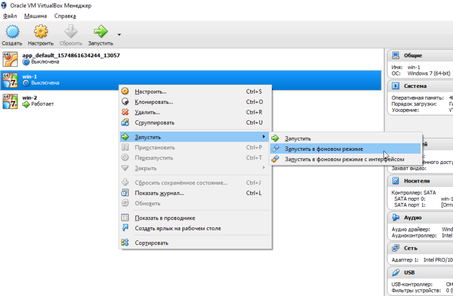Choose Настроить... in the context menu
Image resolution: width=453 pixels, height=296 pixels.
coord(195,91)
